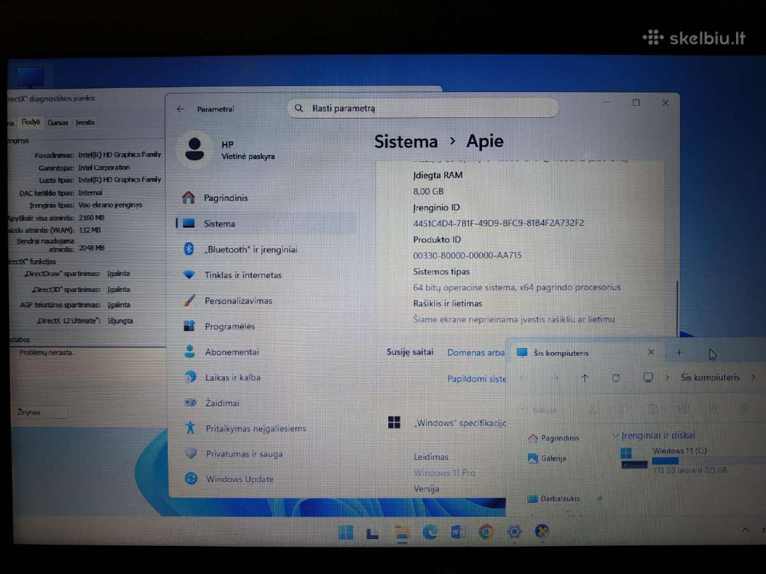
Task: Launch Word from the taskbar
Action: (x=458, y=532)
